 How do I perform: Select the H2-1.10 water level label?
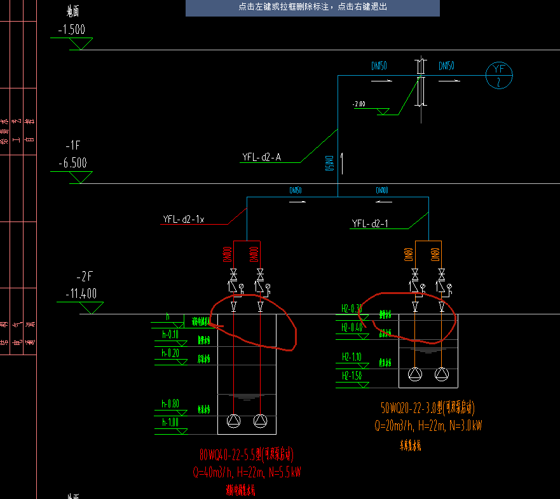[x=352, y=357]
